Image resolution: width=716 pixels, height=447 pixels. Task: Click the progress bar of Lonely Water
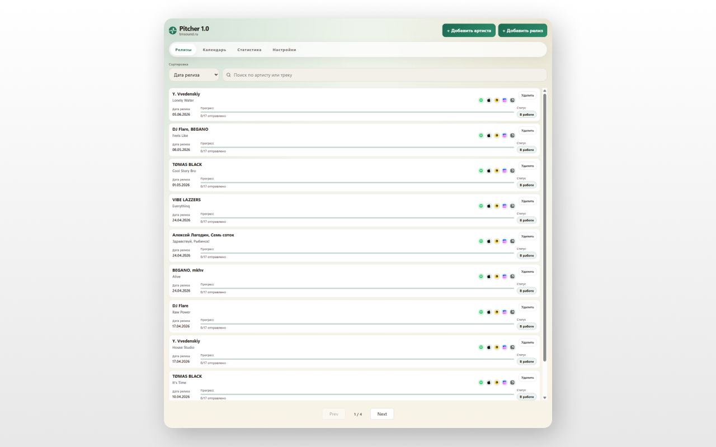click(x=357, y=112)
